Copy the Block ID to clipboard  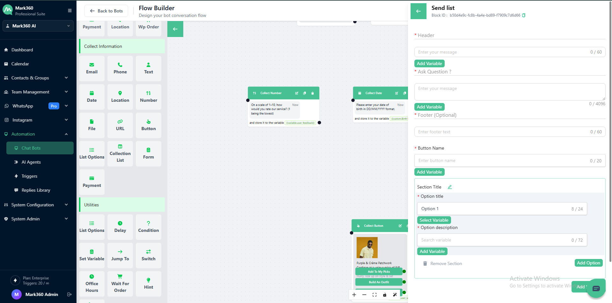(524, 15)
